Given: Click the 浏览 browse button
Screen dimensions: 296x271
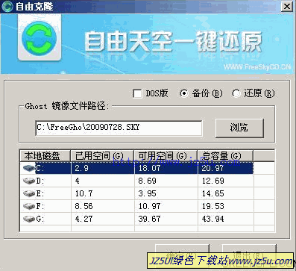Looking at the screenshot, I should coord(239,128).
